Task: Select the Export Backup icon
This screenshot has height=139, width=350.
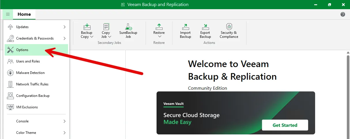Action: (x=205, y=27)
